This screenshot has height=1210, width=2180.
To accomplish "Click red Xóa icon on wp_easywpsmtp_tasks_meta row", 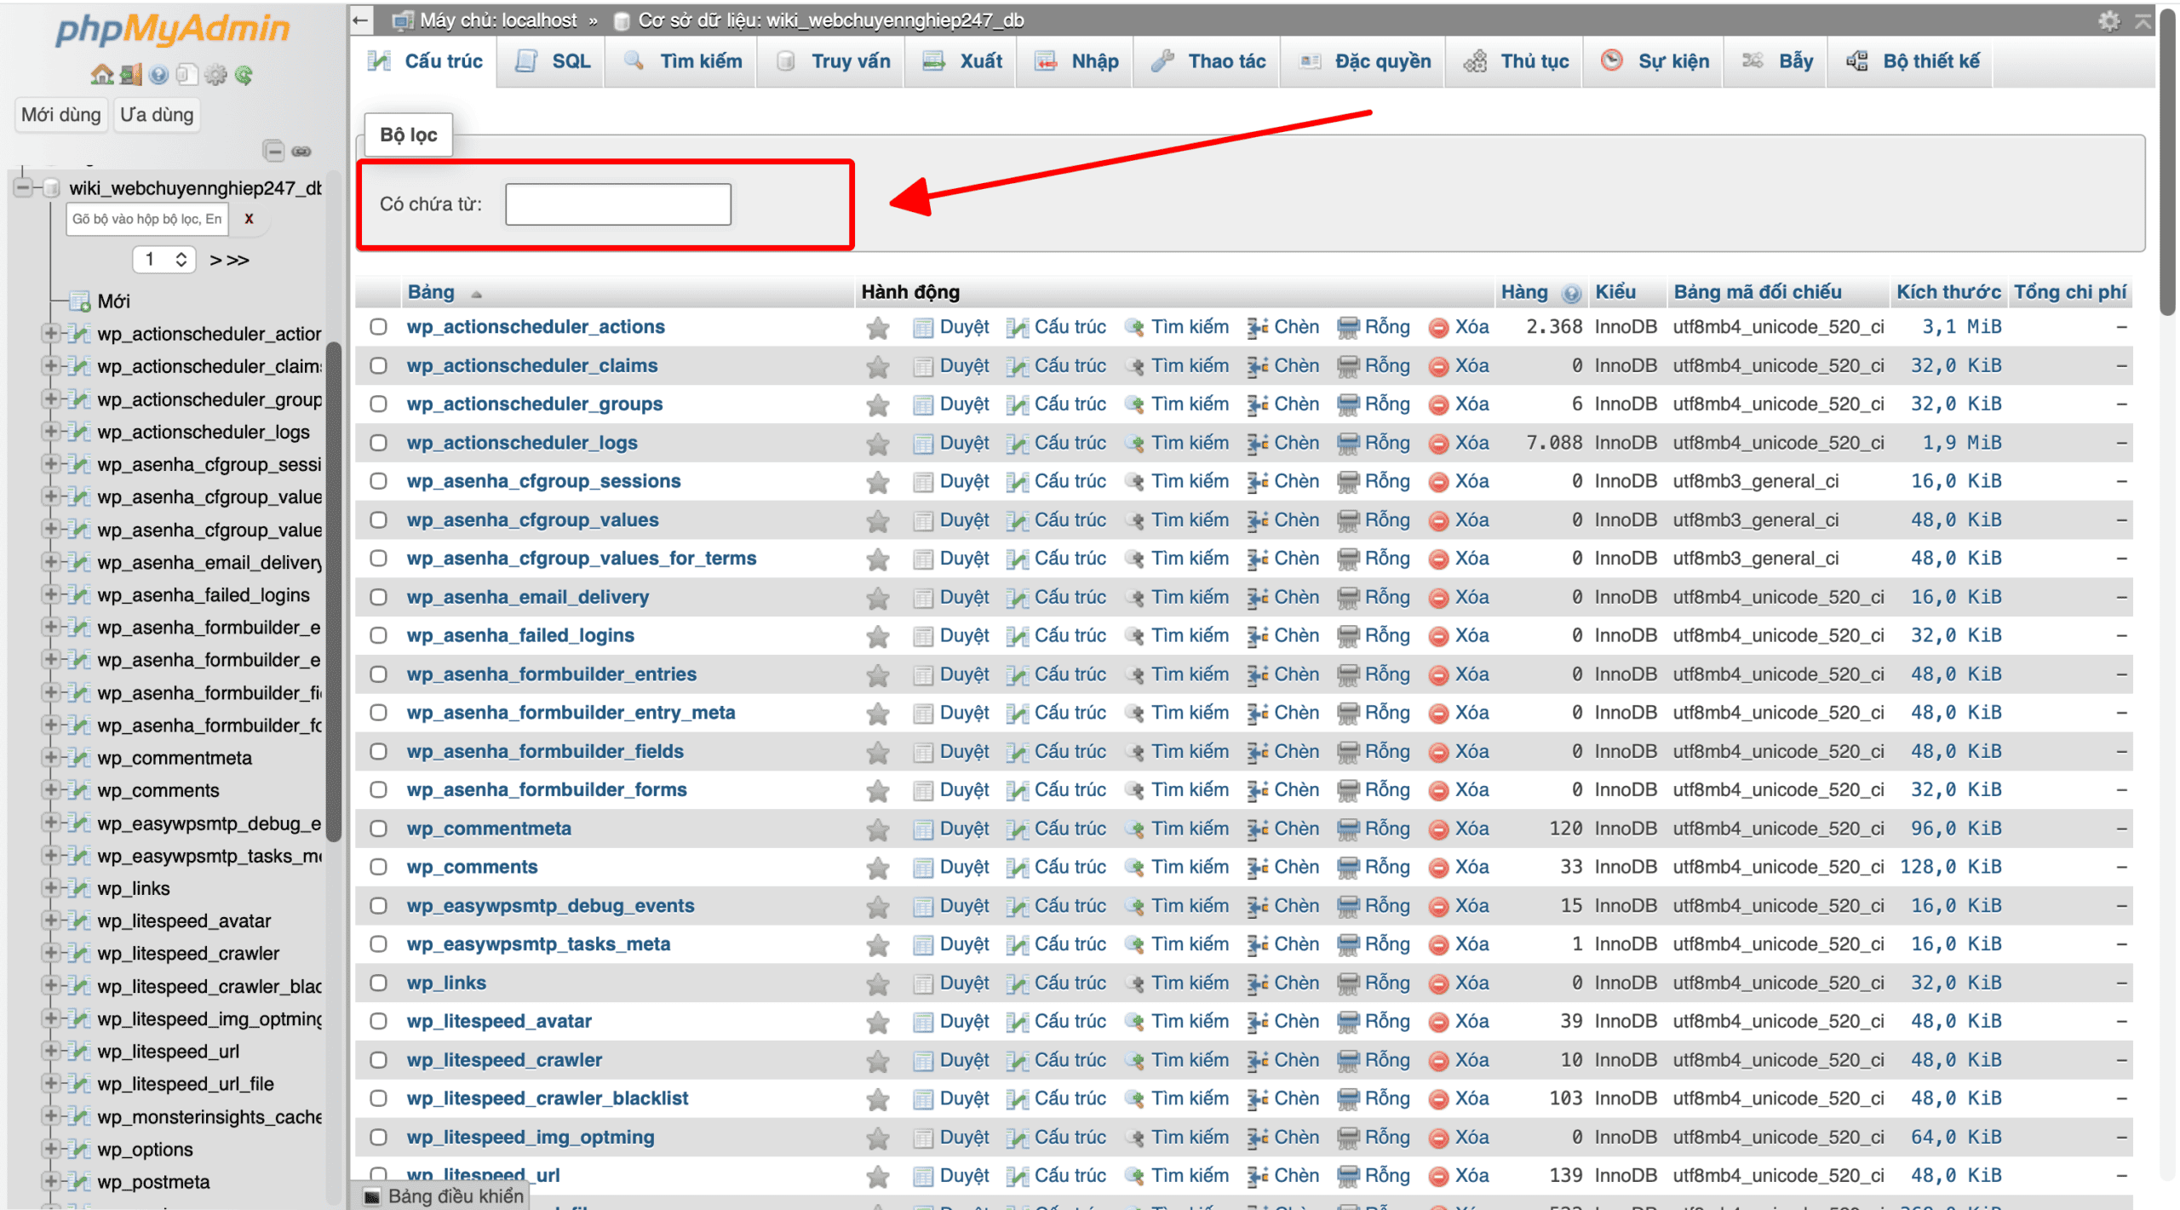I will tap(1439, 944).
